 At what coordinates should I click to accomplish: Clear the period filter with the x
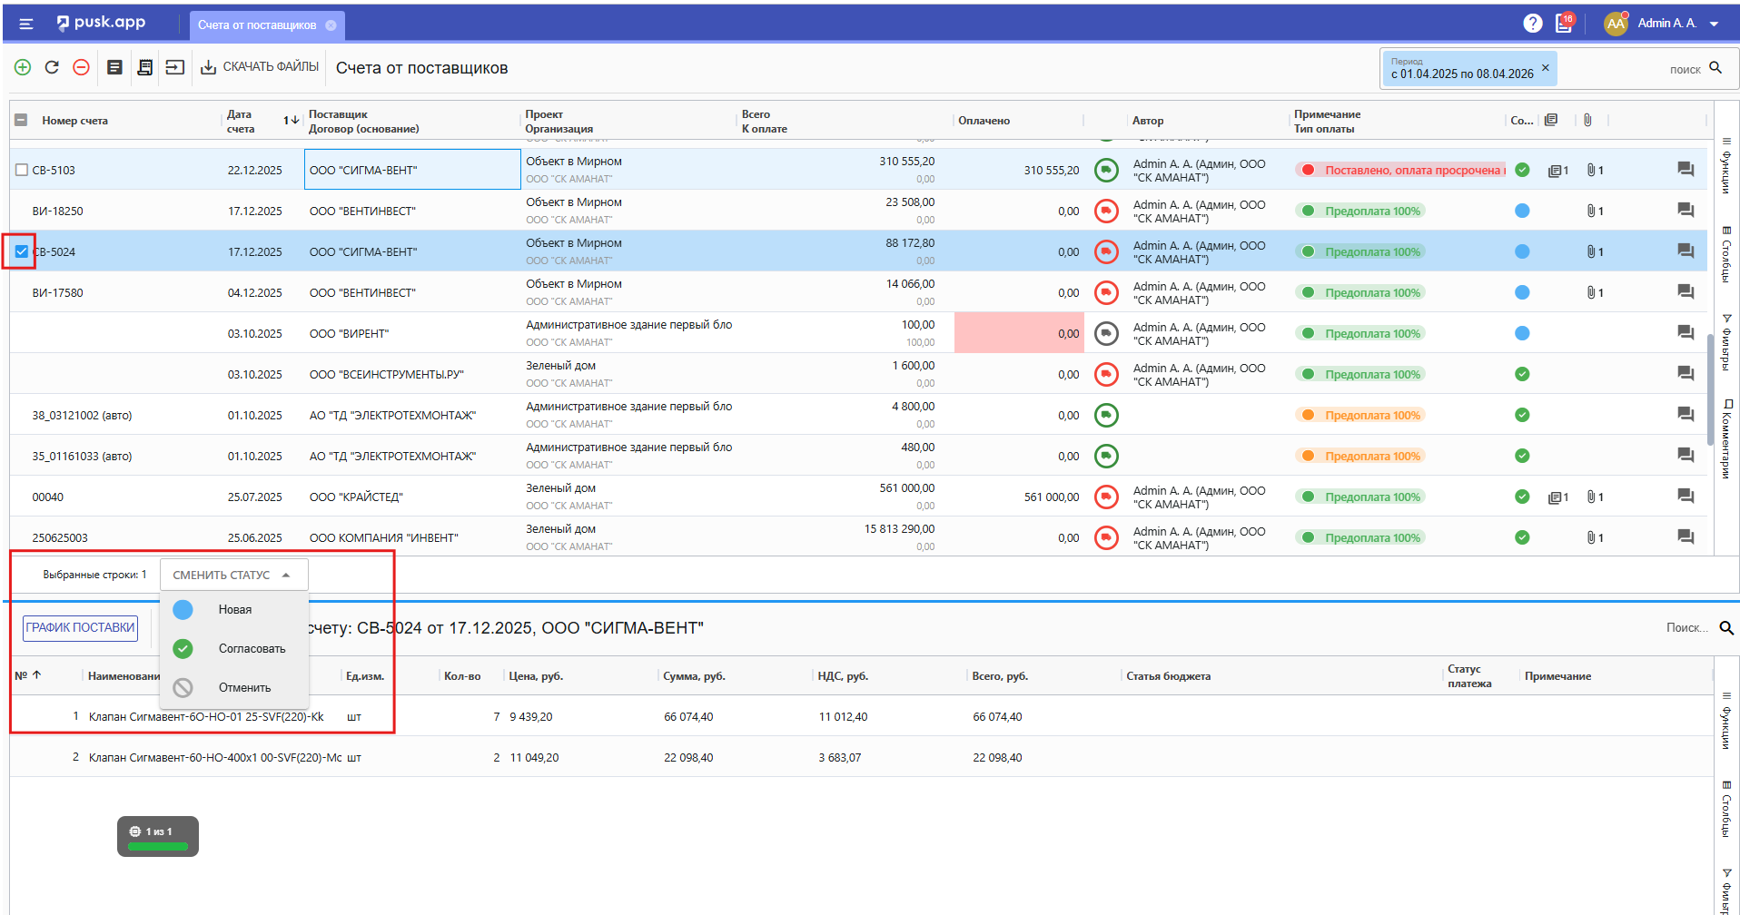[x=1545, y=68]
